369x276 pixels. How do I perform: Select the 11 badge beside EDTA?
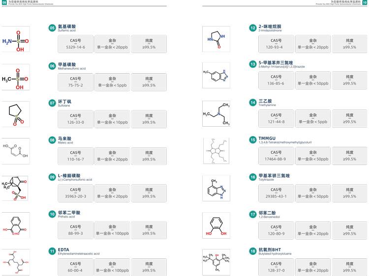coord(52,251)
